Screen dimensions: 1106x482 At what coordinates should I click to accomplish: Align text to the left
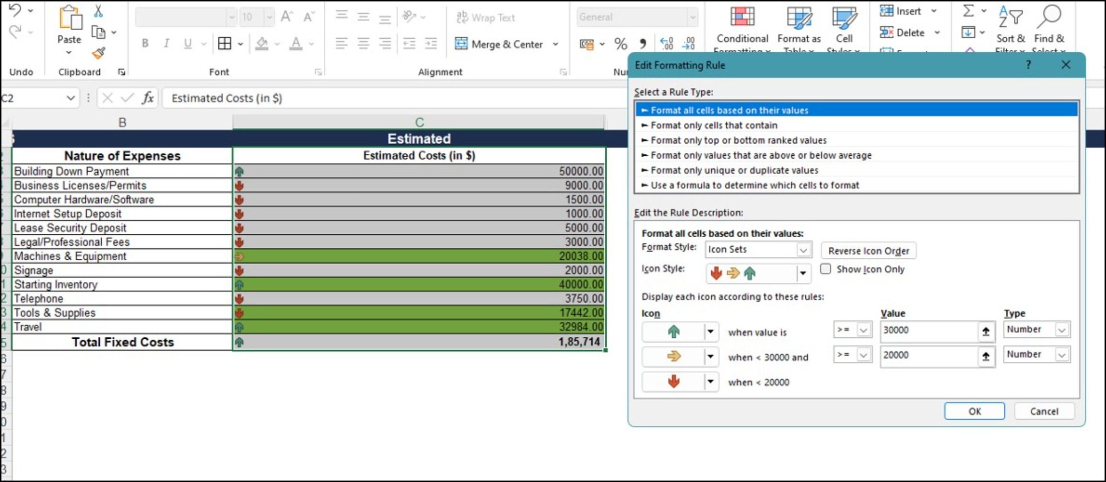(x=341, y=44)
